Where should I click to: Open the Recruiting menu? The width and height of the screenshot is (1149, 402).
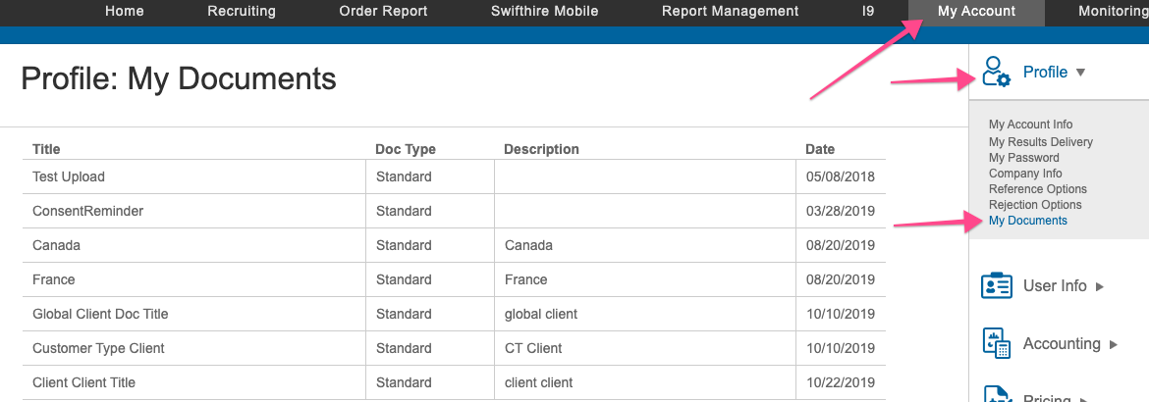pos(242,11)
